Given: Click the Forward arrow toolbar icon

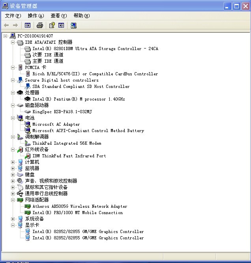Looking at the screenshot, I should (15, 25).
